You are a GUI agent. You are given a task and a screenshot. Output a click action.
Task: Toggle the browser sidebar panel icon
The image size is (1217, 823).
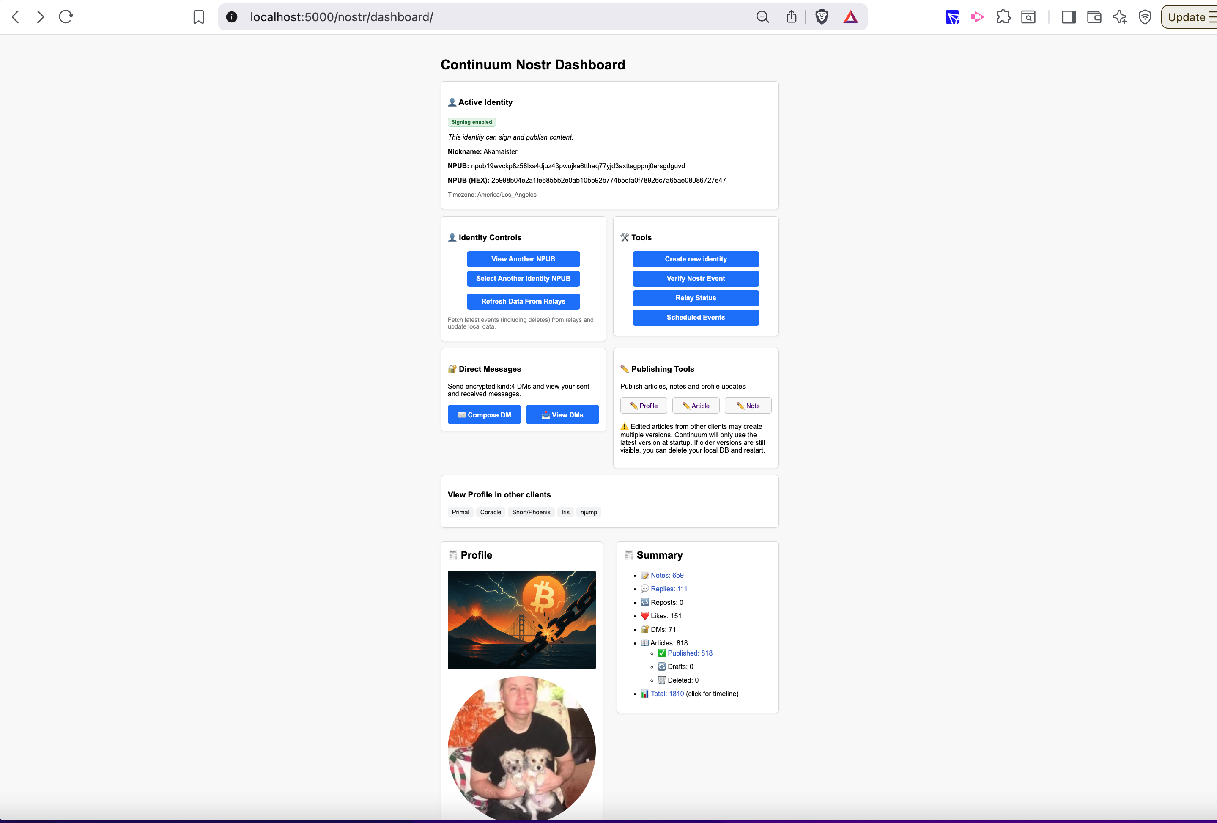(1068, 17)
